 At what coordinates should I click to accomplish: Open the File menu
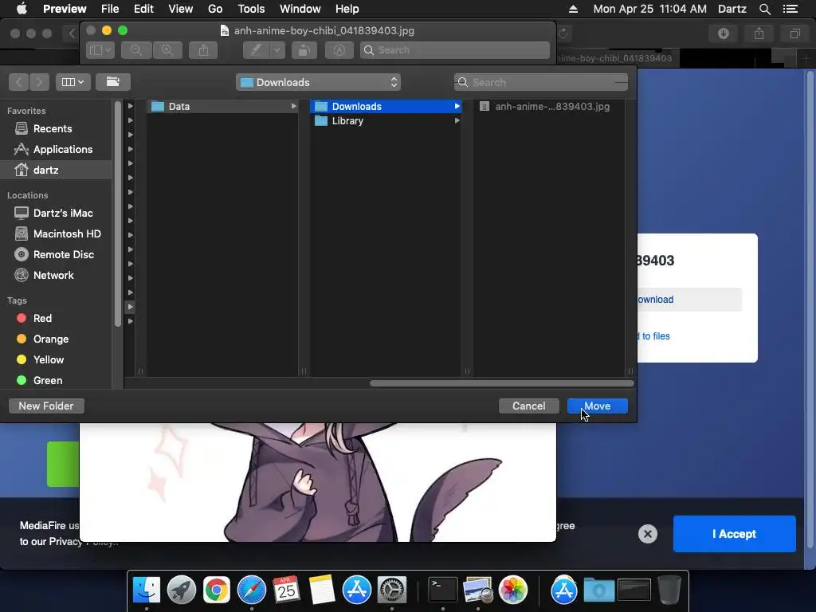[x=110, y=9]
